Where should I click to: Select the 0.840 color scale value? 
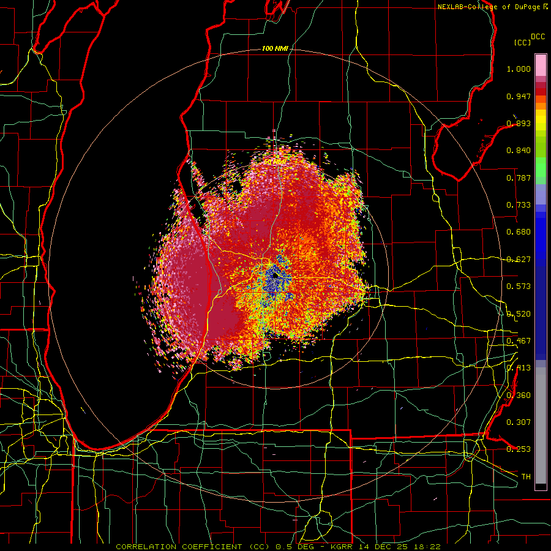(x=519, y=151)
